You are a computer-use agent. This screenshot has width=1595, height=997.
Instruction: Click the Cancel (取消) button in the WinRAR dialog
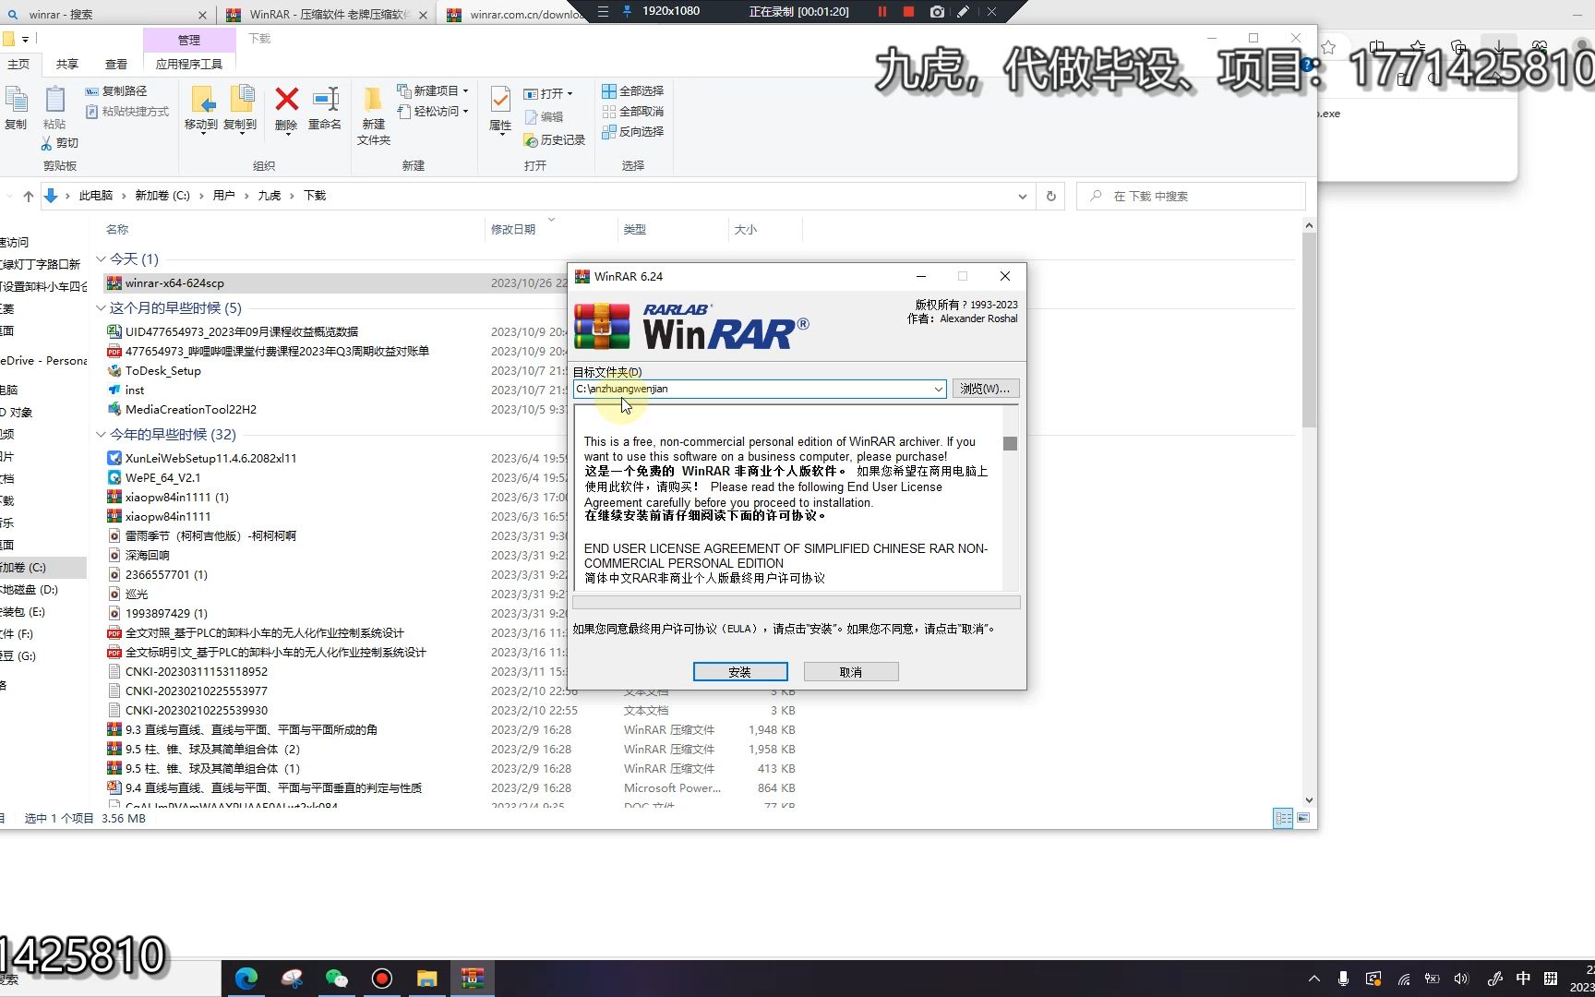pyautogui.click(x=851, y=672)
